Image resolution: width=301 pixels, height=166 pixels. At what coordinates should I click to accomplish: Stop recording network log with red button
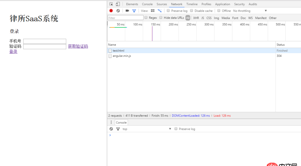[111, 11]
